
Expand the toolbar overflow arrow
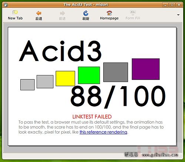[178, 15]
